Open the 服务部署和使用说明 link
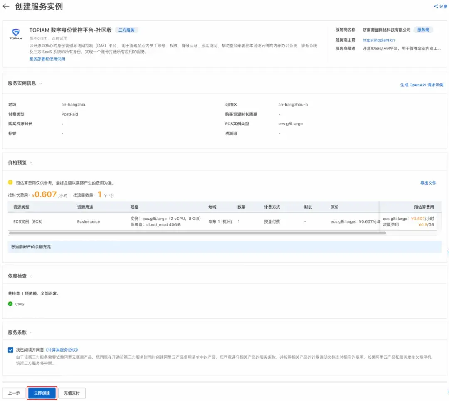Image resolution: width=449 pixels, height=401 pixels. [47, 59]
